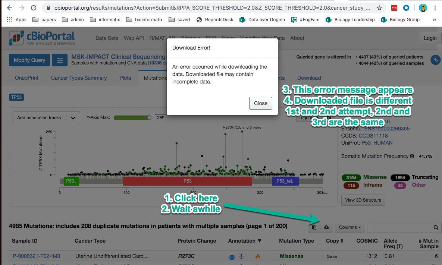Select the TP53 gene badge

click(x=16, y=97)
